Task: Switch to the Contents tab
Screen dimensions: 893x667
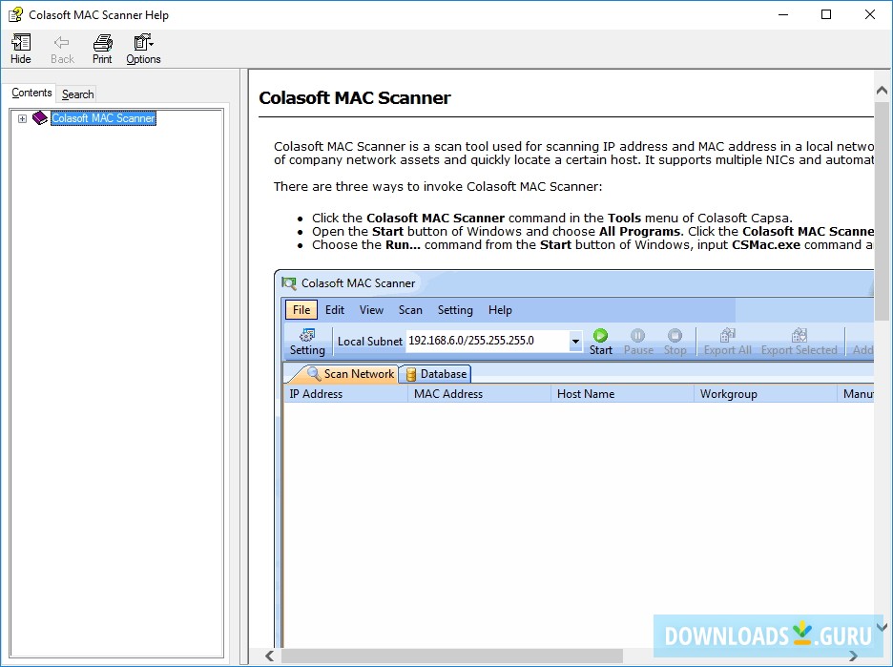Action: coord(31,93)
